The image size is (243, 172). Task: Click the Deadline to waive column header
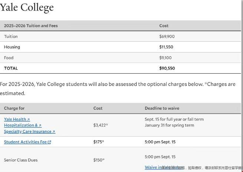point(162,108)
